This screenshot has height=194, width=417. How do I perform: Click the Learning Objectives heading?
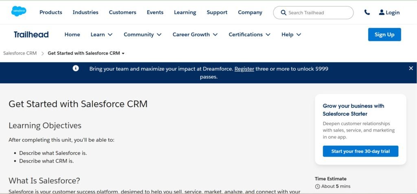point(45,125)
